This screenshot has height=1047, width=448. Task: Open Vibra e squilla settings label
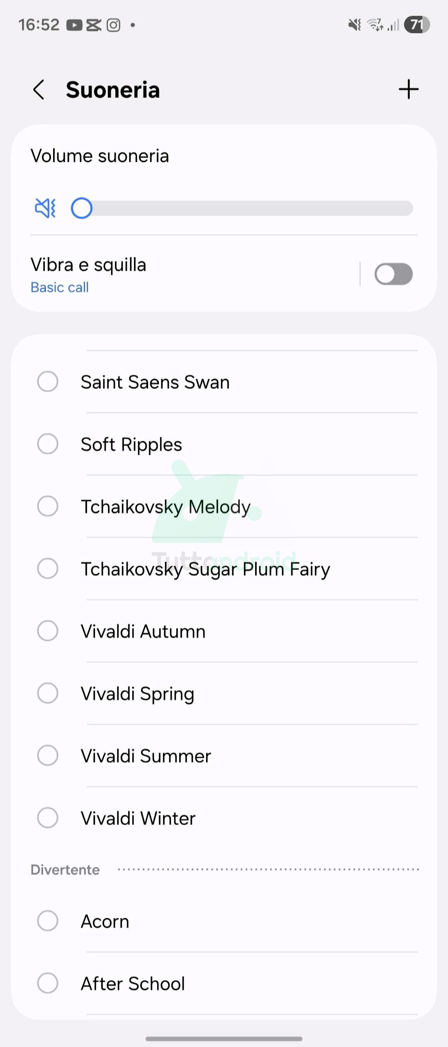pos(88,265)
